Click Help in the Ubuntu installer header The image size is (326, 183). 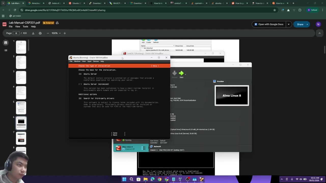pyautogui.click(x=155, y=66)
